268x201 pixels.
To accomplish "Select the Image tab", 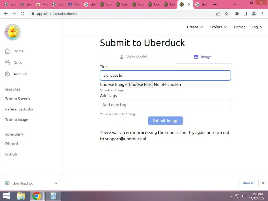I will [203, 57].
